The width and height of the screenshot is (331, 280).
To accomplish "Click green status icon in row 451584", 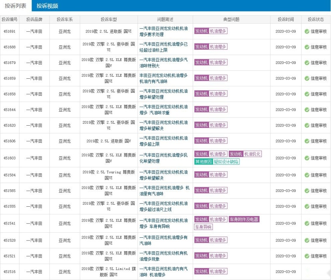I will coord(307,175).
